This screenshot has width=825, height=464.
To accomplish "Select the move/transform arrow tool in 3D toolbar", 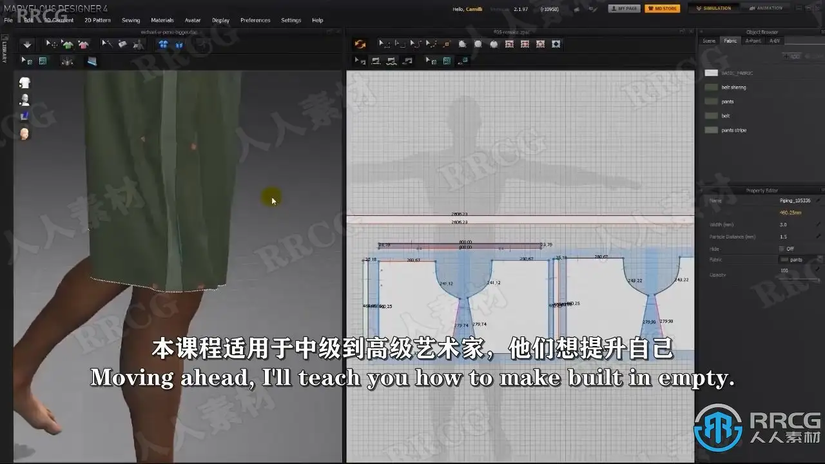I will 51,44.
